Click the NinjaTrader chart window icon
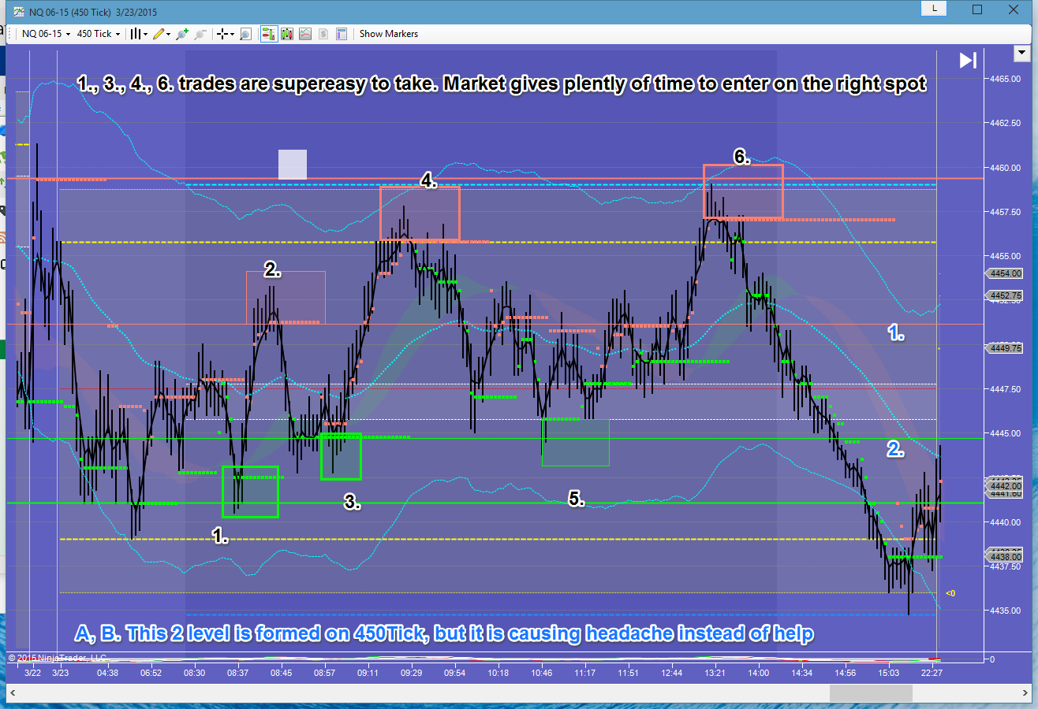This screenshot has width=1038, height=709. (x=19, y=10)
